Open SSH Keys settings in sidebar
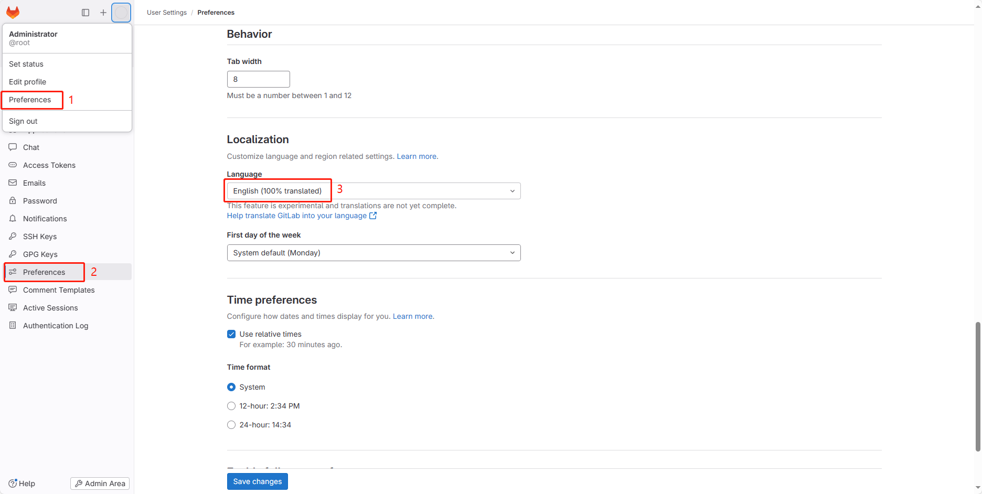This screenshot has width=982, height=494. coord(40,237)
